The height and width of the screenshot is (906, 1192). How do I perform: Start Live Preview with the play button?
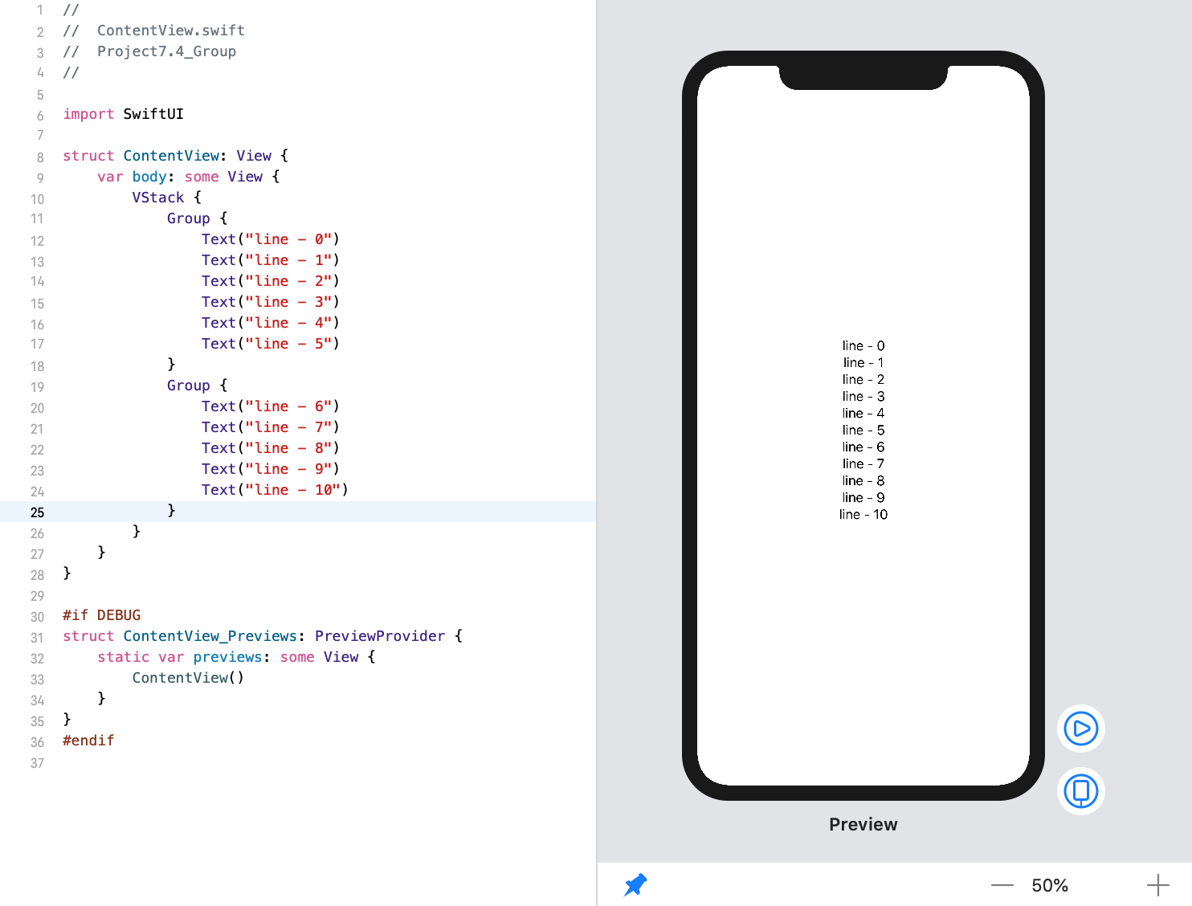pyautogui.click(x=1081, y=728)
